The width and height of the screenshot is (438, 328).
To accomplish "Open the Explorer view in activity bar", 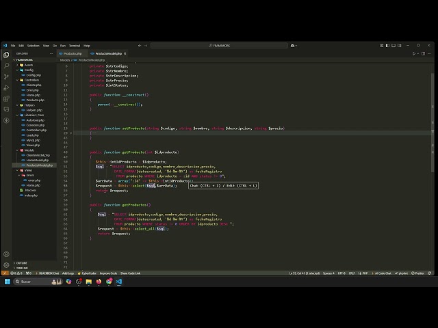I will pos(6,55).
